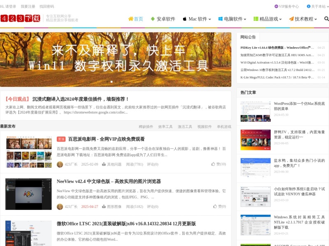Viewport: 329px width, 246px height.
Task: Open 盐水鸭 article thumbnail
Action: pyautogui.click(x=255, y=168)
